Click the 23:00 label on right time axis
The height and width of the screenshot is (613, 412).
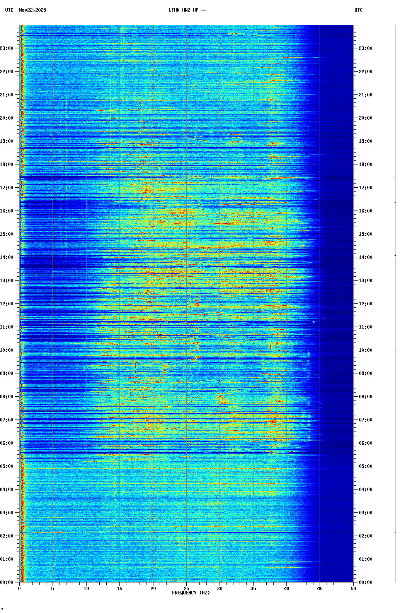[x=365, y=48]
